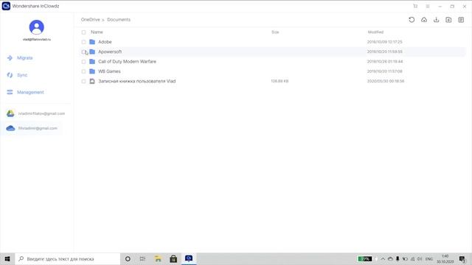Screen dimensions: 472x265
Task: Check the WB Games folder checkbox
Action: point(83,71)
